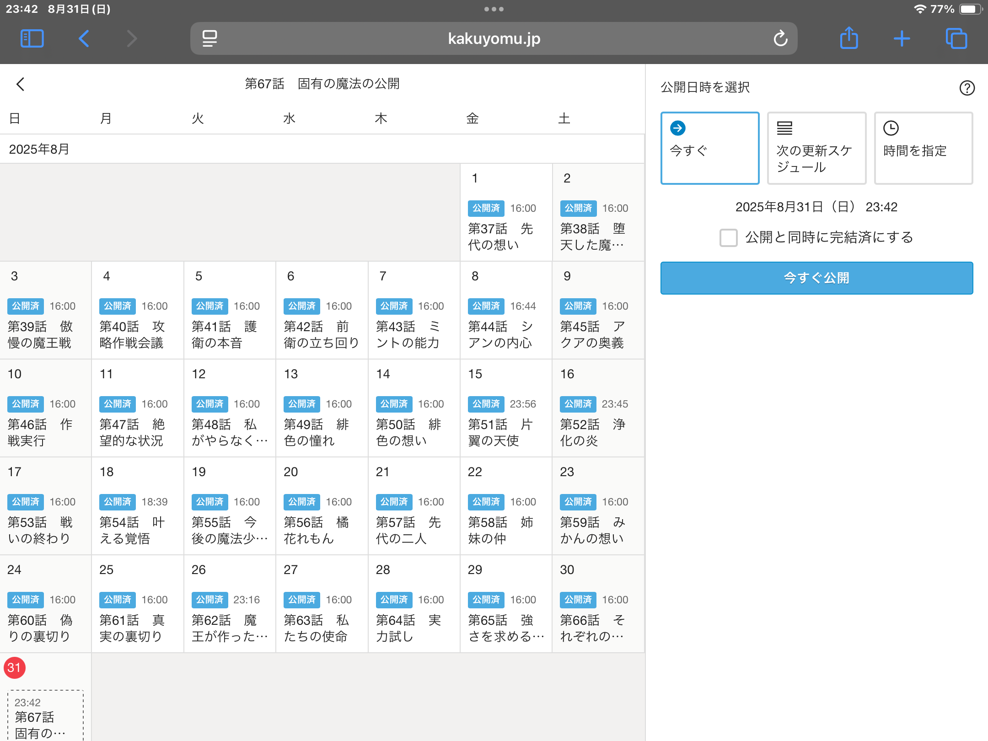Select 次の更新スケジュール option

click(816, 148)
